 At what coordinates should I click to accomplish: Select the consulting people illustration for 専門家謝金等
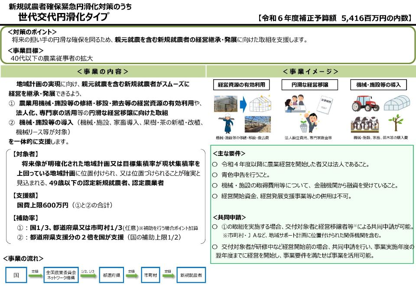[x=296, y=103]
